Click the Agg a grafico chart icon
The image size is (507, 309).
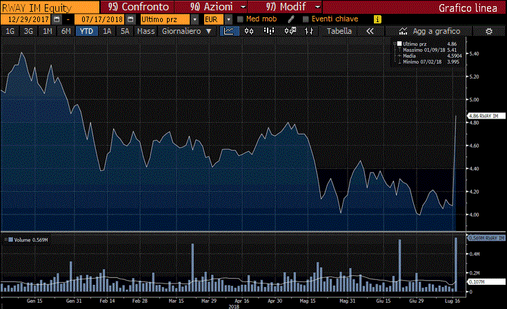[403, 31]
